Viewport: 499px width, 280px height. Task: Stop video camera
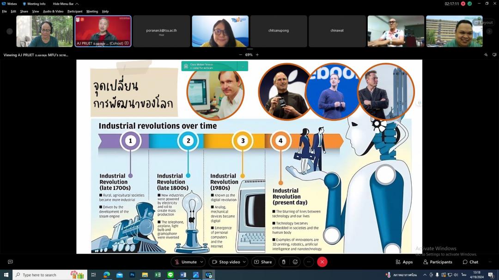coord(226,262)
